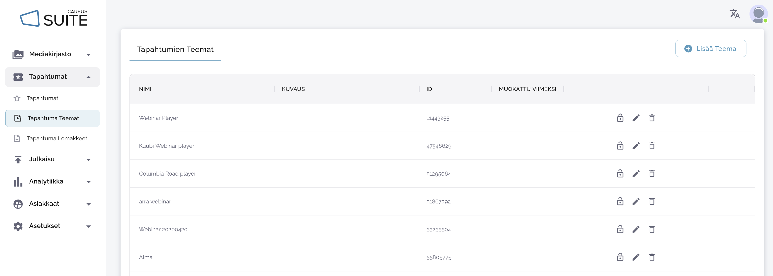Toggle lock on Alma theme
The image size is (773, 276).
tap(620, 257)
